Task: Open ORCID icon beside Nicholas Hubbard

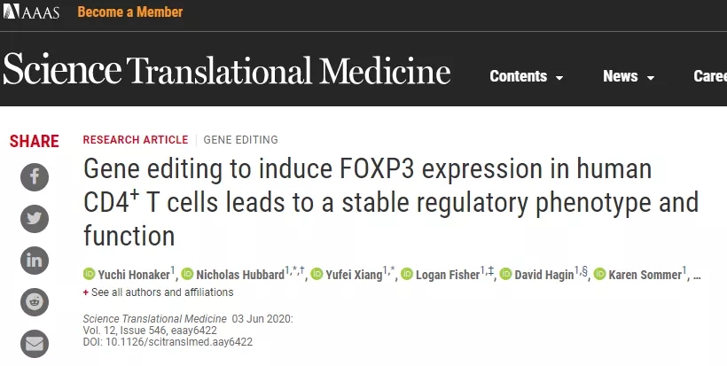Action: (187, 275)
